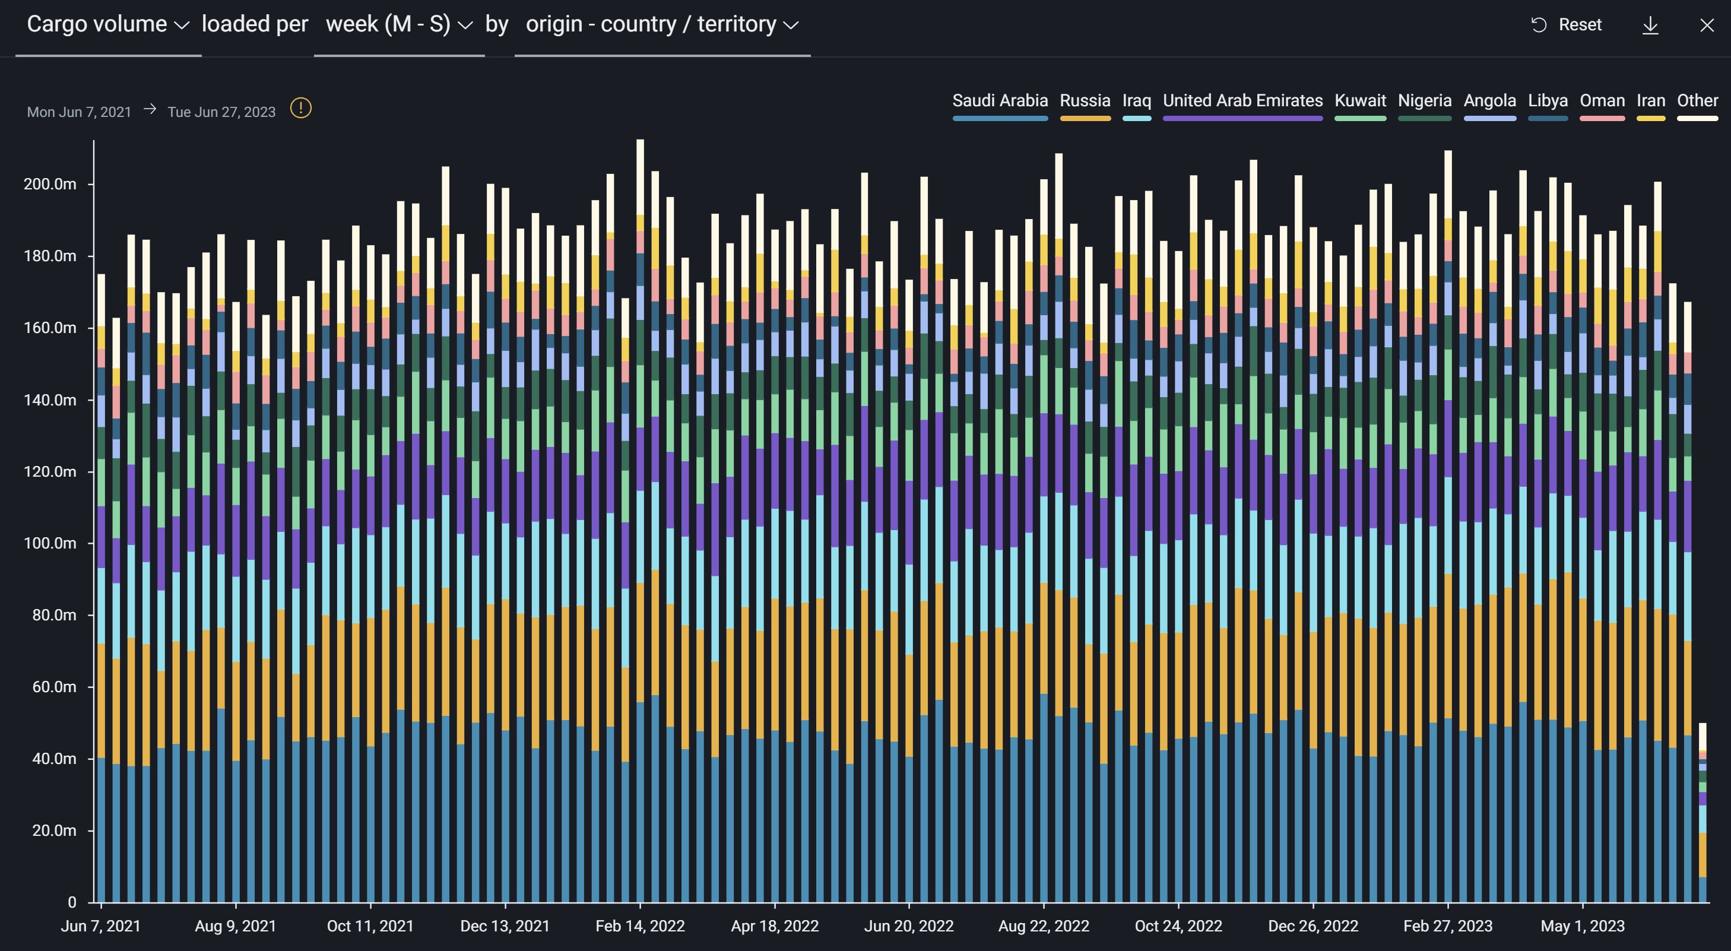1731x951 pixels.
Task: Open the origin - country / territory dropdown
Action: pos(662,25)
